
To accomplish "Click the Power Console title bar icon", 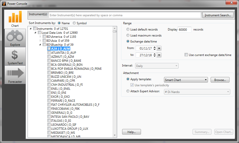I will click(4, 4).
